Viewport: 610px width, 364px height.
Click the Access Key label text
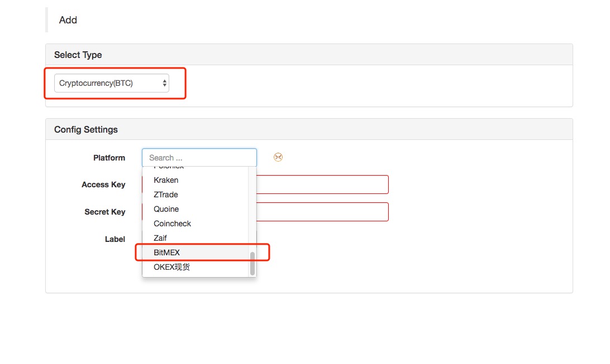103,185
